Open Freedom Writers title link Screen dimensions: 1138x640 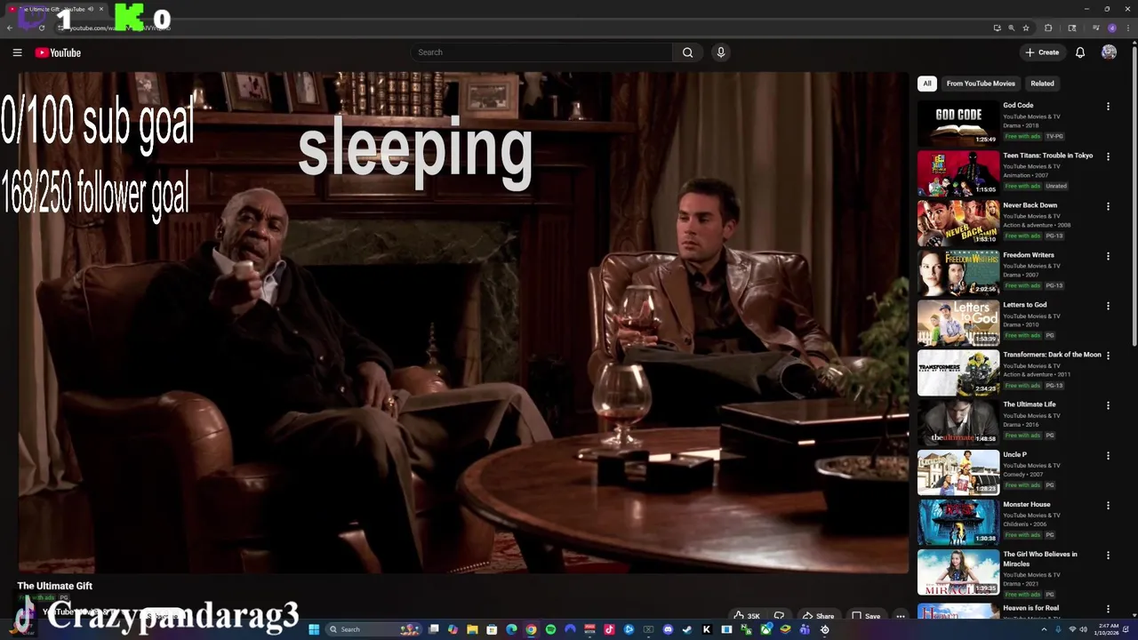pyautogui.click(x=1028, y=255)
